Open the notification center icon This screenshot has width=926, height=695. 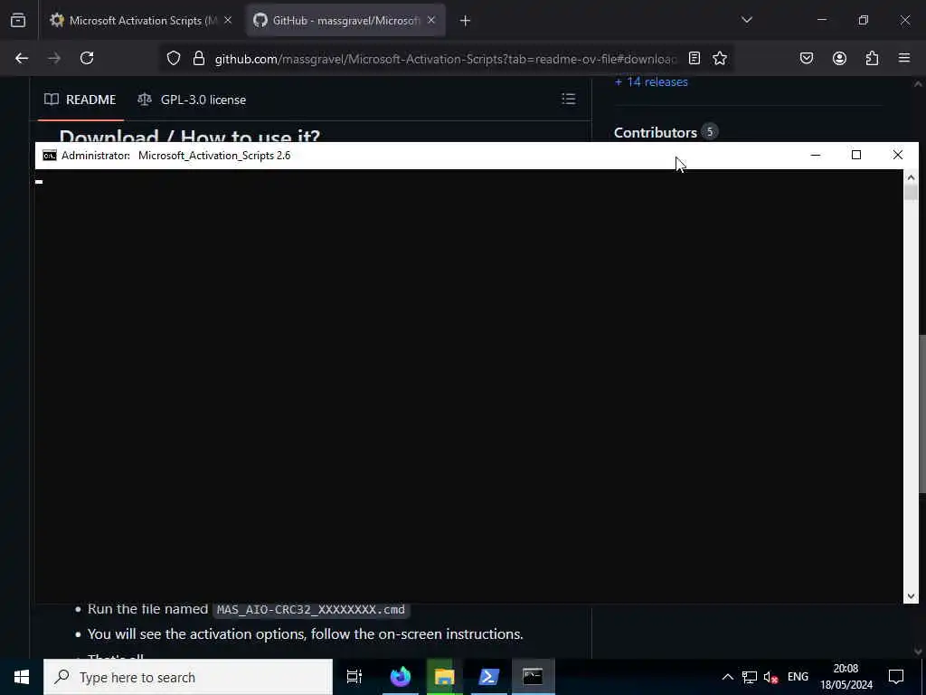pos(896,677)
